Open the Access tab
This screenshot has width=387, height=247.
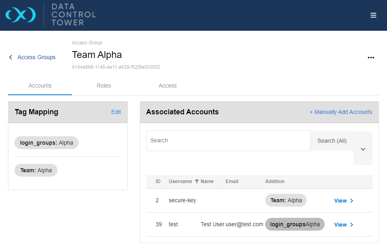(x=167, y=86)
